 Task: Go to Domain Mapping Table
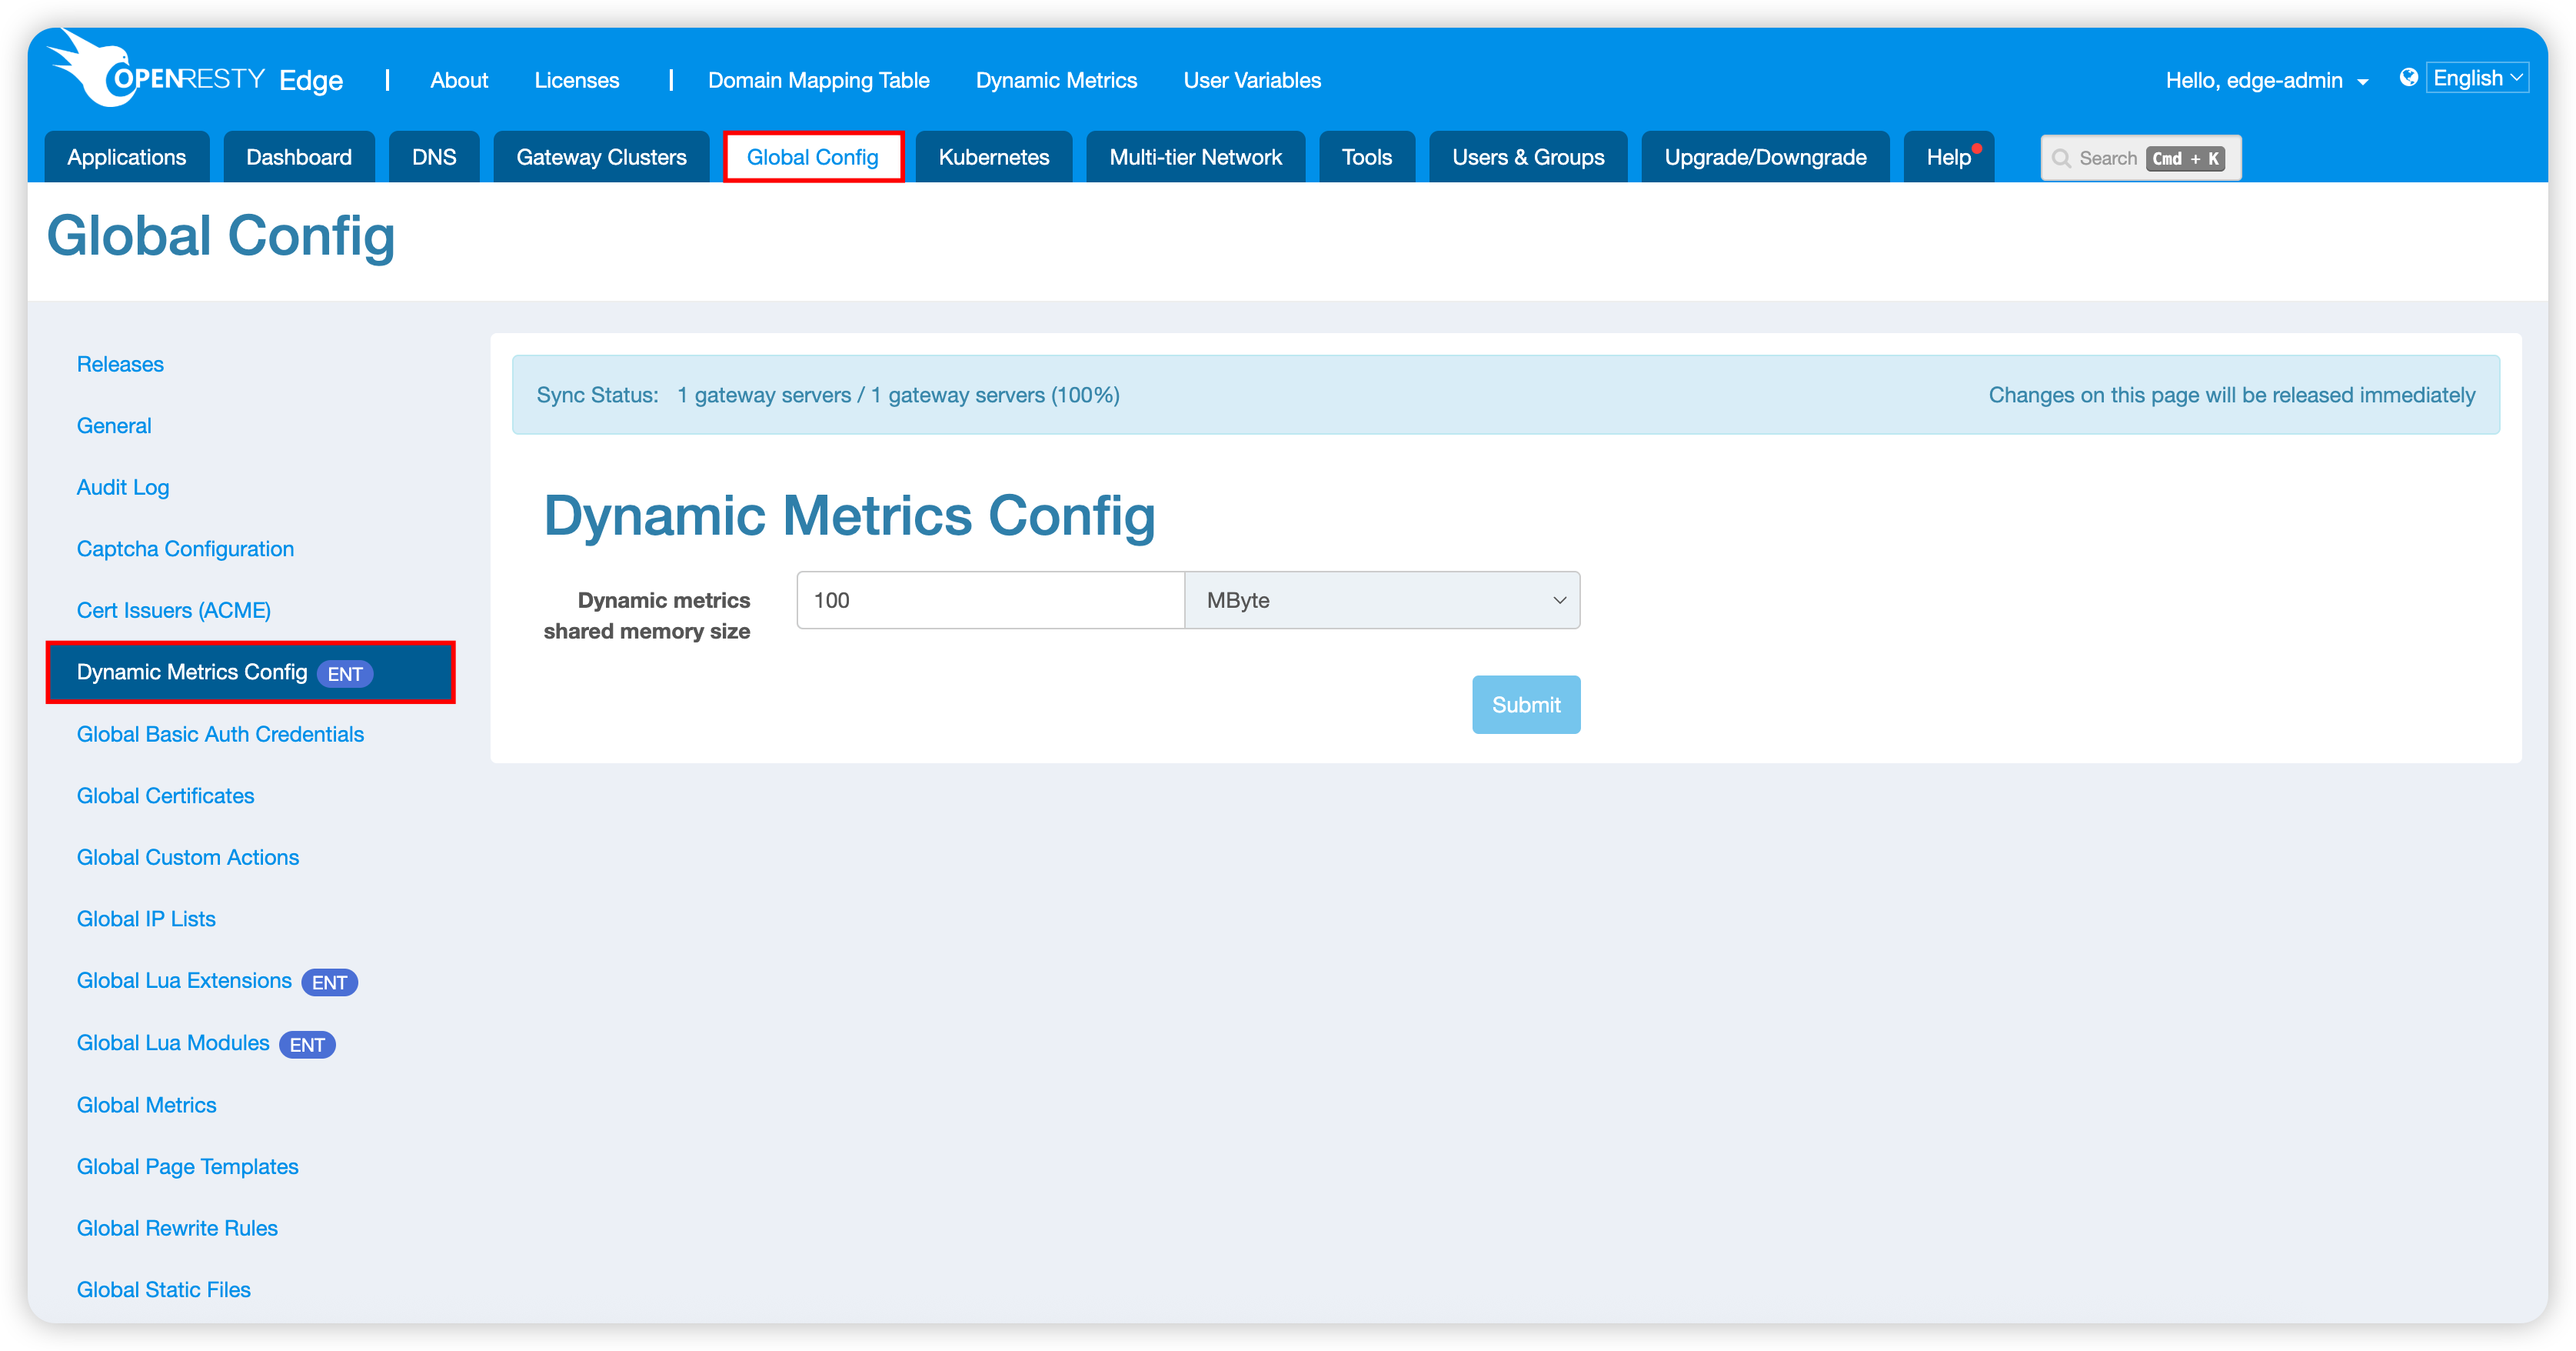[x=818, y=80]
